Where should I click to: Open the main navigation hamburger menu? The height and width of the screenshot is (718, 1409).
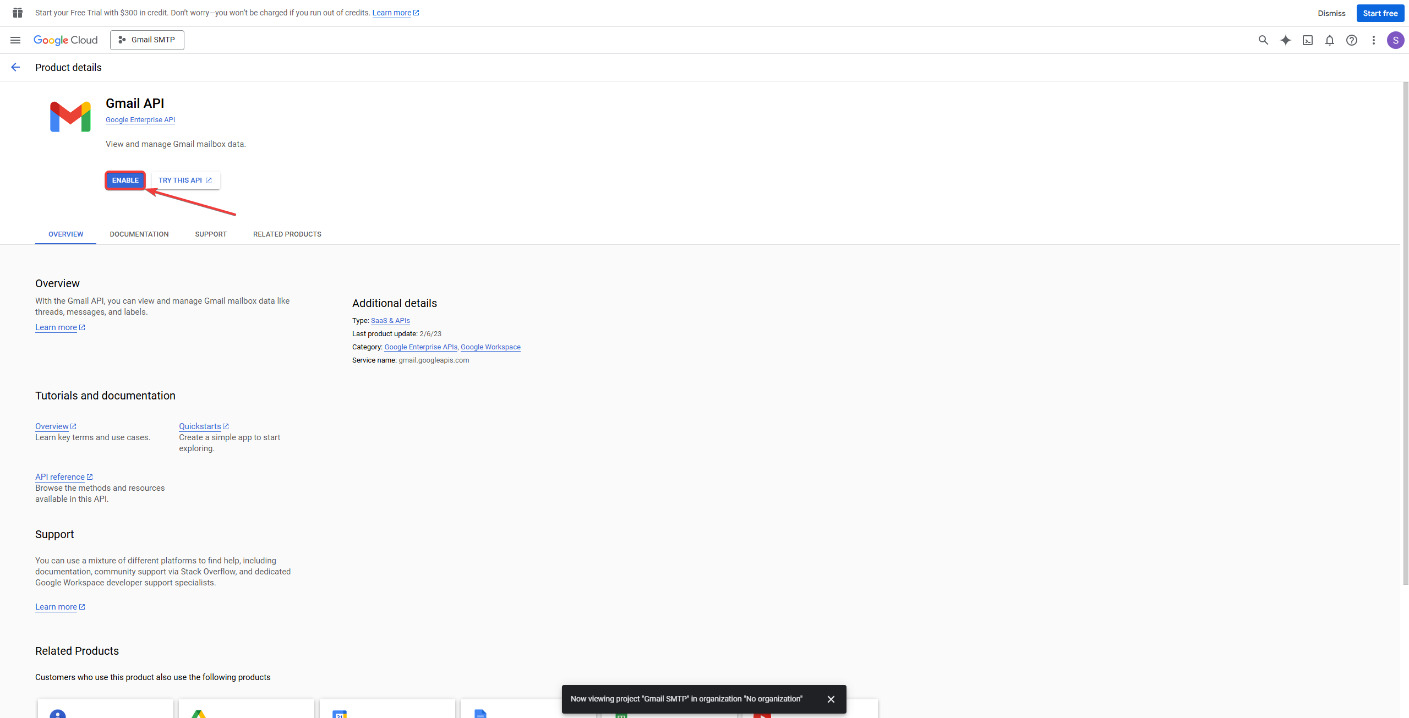coord(15,40)
